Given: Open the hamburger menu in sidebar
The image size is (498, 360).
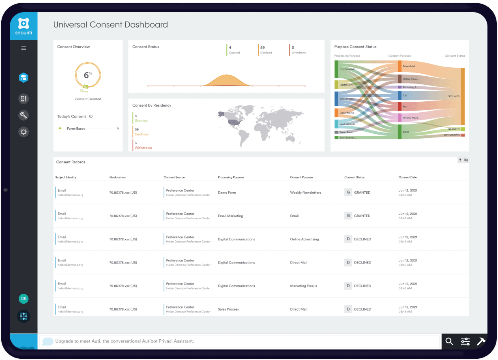Looking at the screenshot, I should coord(24,48).
